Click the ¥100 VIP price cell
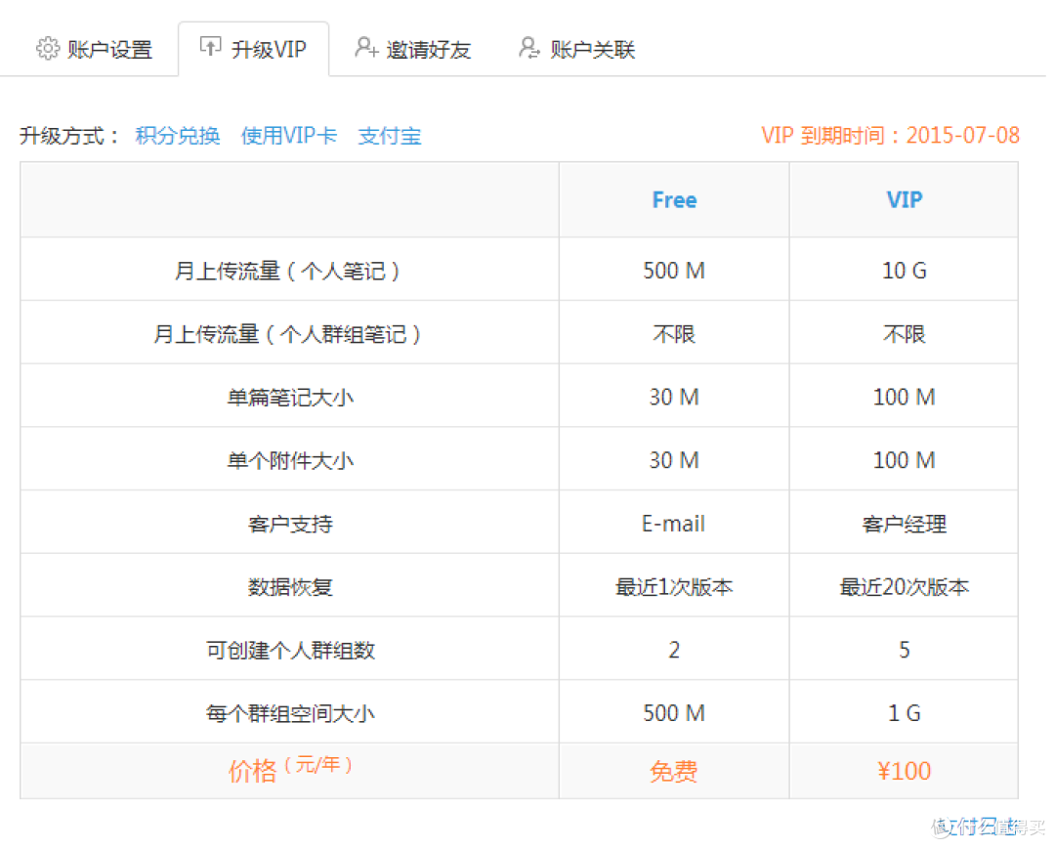 [905, 771]
